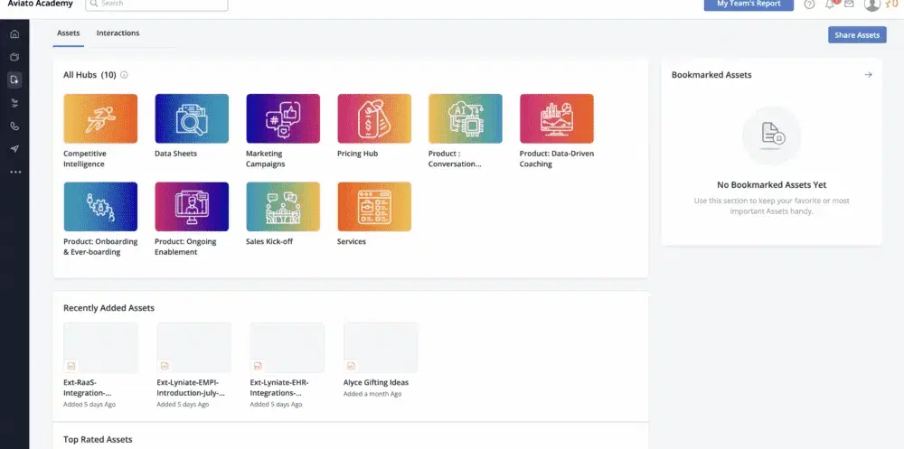904x449 pixels.
Task: Click the Share Assets button
Action: click(x=857, y=35)
